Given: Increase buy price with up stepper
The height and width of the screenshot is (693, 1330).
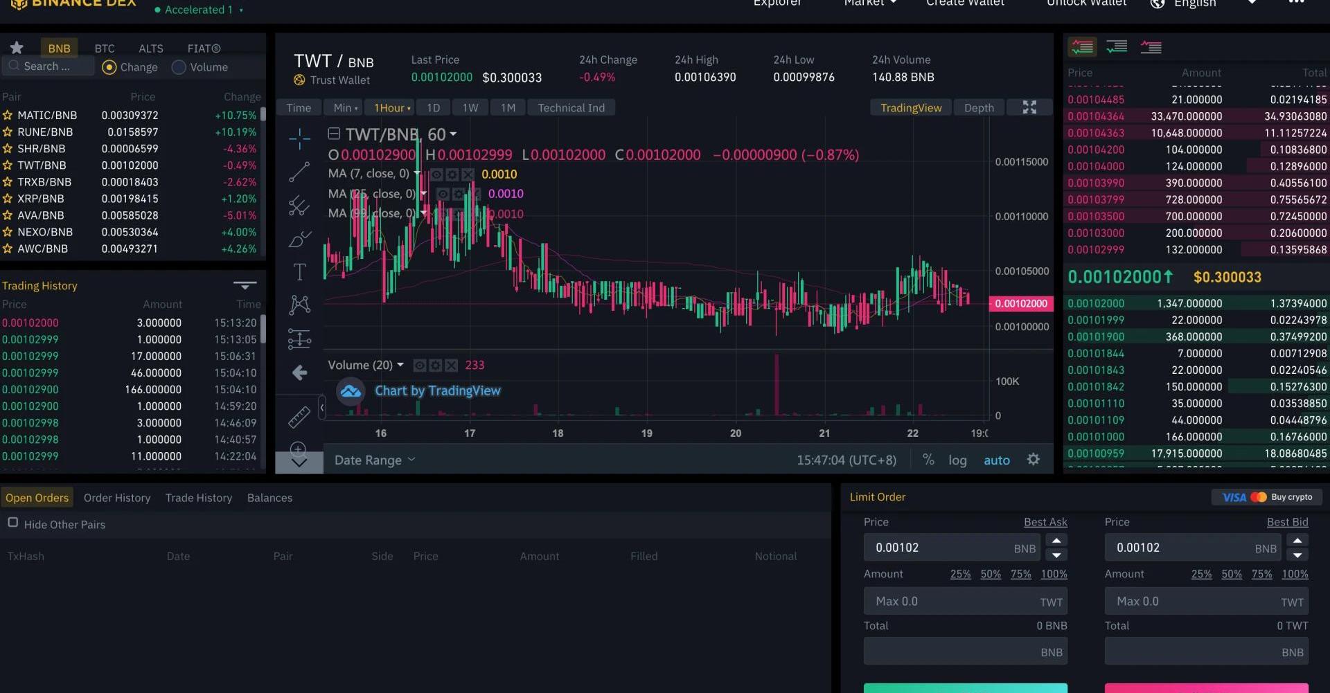Looking at the screenshot, I should [x=1056, y=541].
